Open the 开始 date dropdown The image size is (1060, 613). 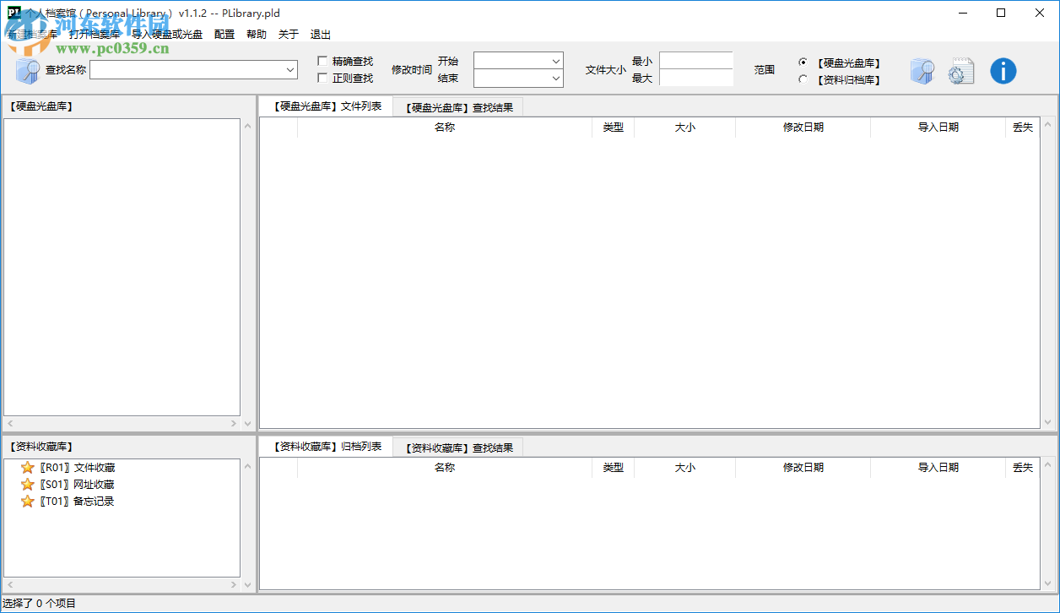pyautogui.click(x=555, y=61)
